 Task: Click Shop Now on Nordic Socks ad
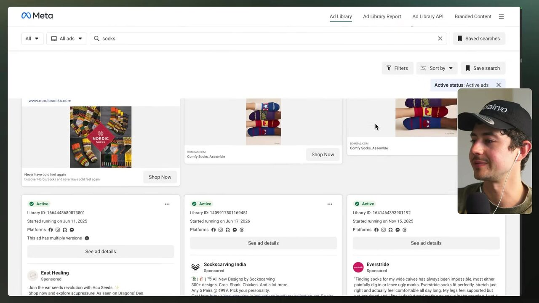click(160, 177)
